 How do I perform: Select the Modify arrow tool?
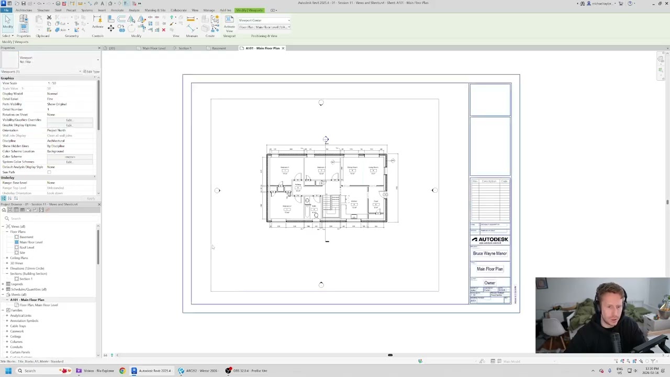(x=8, y=23)
